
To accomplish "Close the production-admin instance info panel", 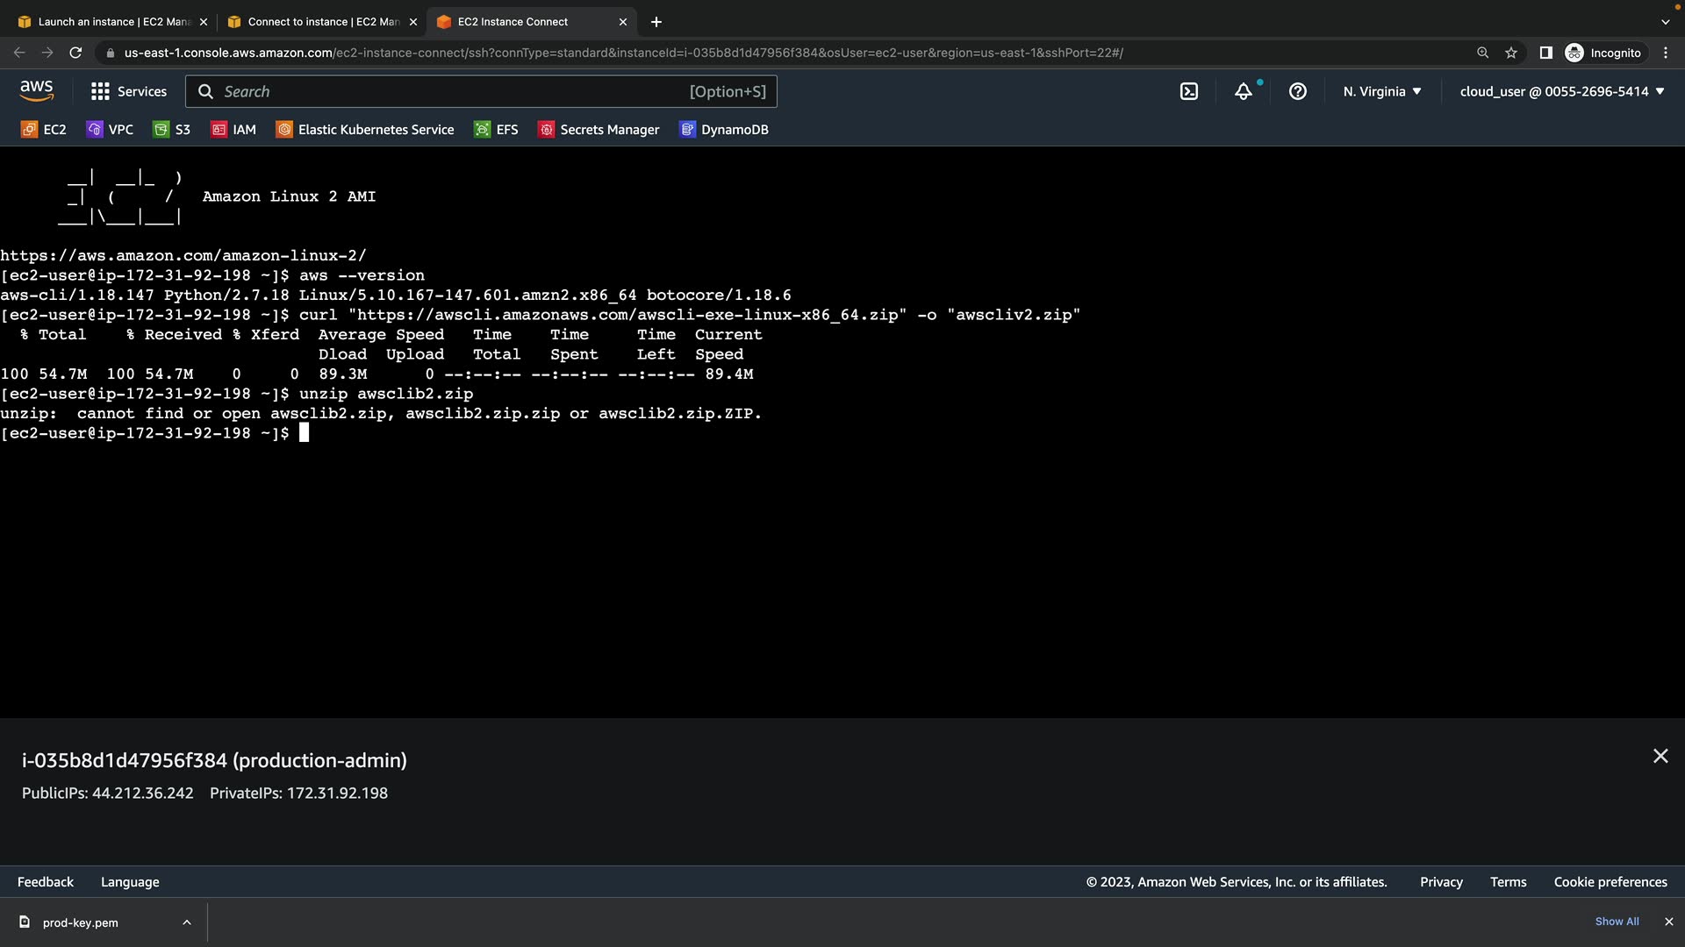I will click(x=1660, y=756).
